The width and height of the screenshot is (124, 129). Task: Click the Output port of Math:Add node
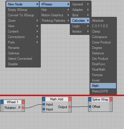[x=70, y=107]
